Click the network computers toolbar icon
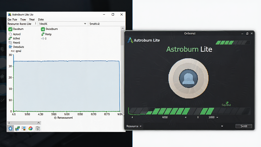Image resolution: width=261 pixels, height=147 pixels. click(17, 129)
